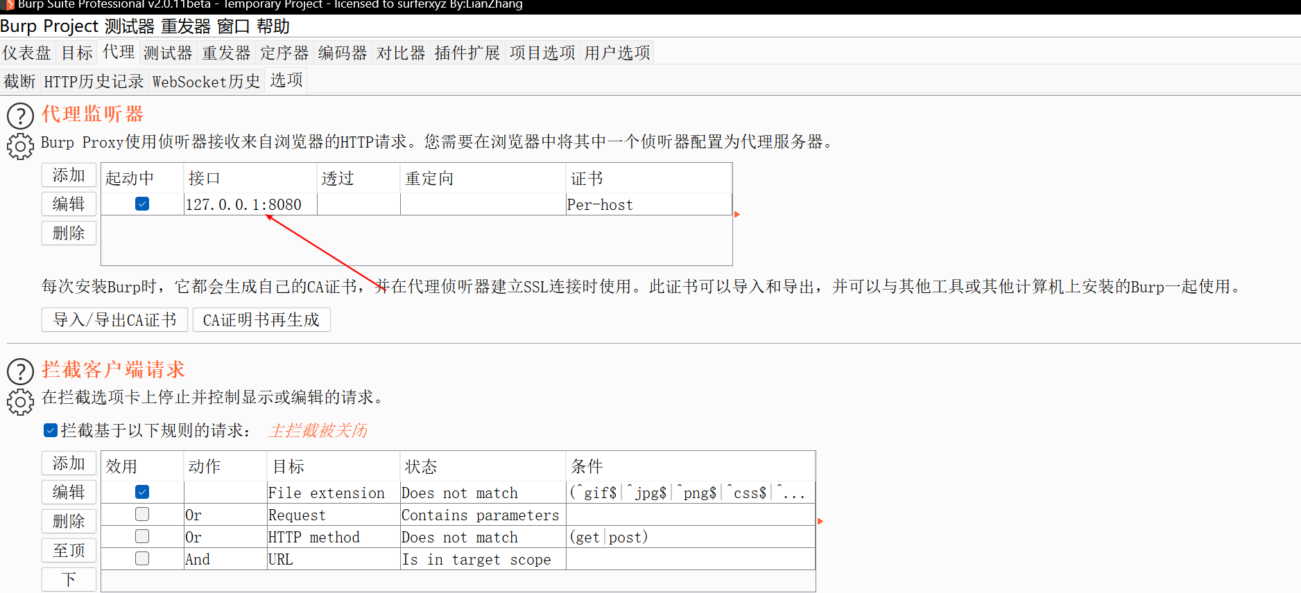The image size is (1301, 593).
Task: Open the 截断 sub-tab
Action: click(19, 81)
